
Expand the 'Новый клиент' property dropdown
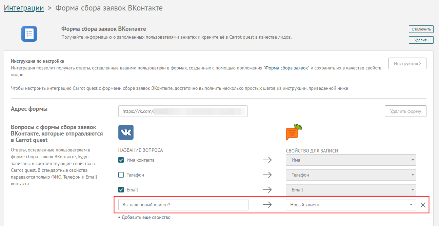351,205
